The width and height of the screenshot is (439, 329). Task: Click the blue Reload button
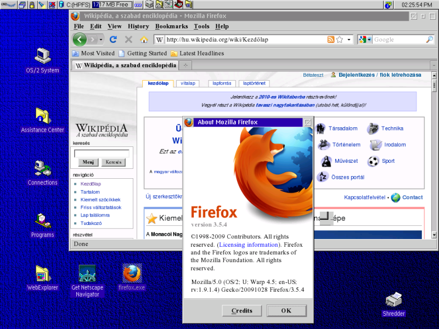click(113, 39)
